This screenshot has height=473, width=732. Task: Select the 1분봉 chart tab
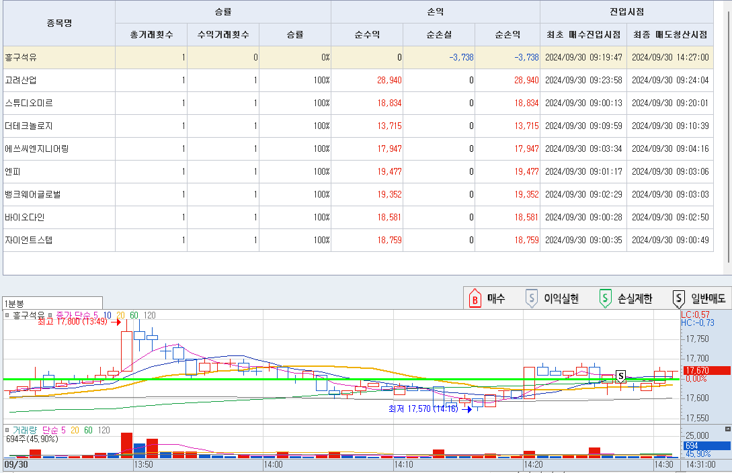click(x=52, y=303)
